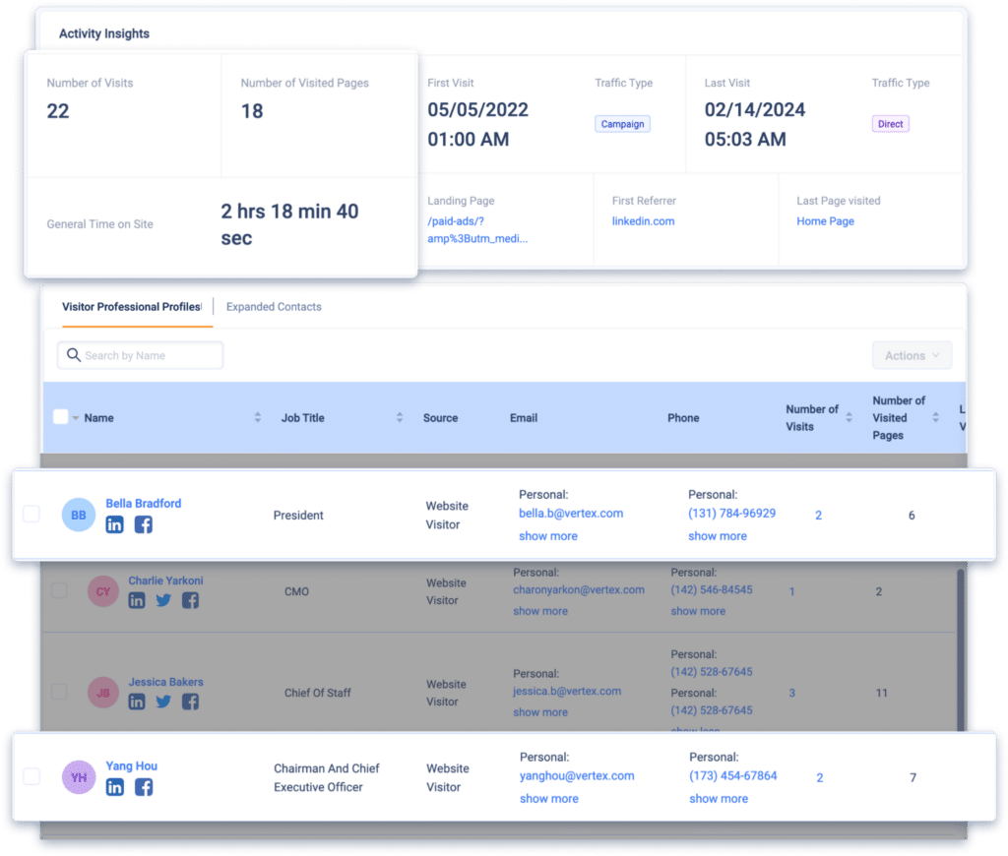Image resolution: width=1008 pixels, height=856 pixels.
Task: Select the Visitor Professional Profiles tab
Action: [132, 307]
